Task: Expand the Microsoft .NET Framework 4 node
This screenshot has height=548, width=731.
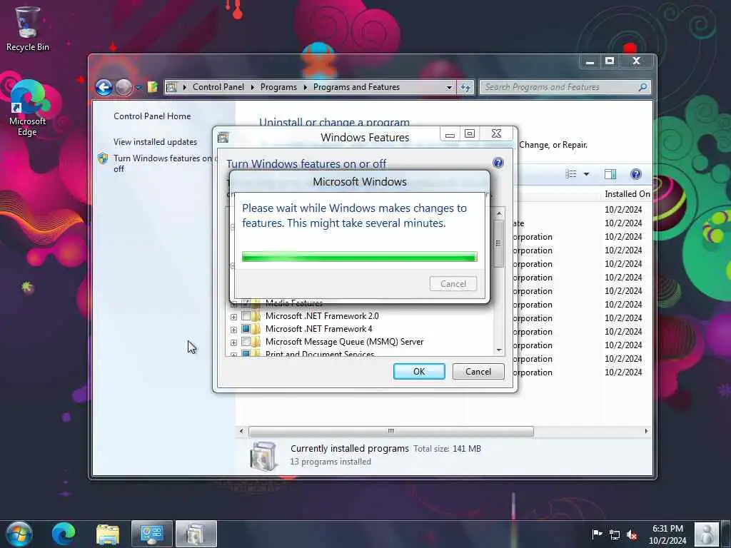Action: pyautogui.click(x=233, y=330)
